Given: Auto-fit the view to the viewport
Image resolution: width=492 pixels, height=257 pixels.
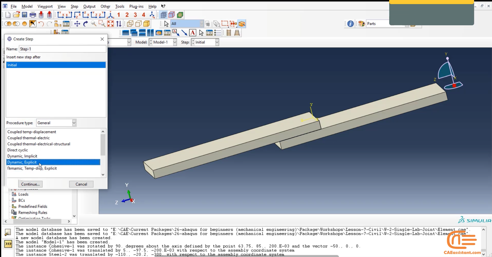Looking at the screenshot, I should (x=110, y=24).
